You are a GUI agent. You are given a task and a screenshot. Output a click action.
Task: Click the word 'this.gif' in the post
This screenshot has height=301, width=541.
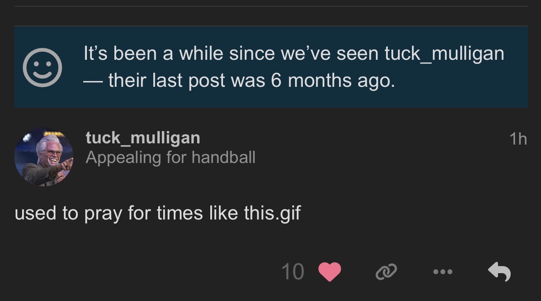click(272, 213)
